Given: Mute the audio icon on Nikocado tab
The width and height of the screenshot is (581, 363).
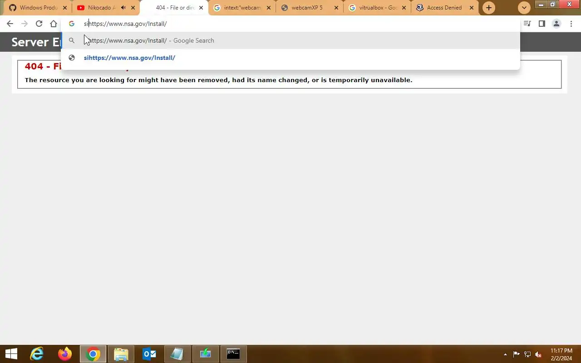Looking at the screenshot, I should 123,8.
